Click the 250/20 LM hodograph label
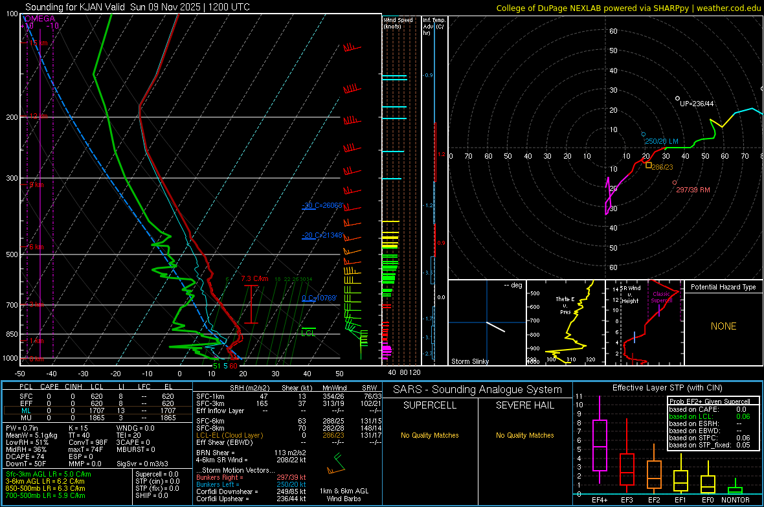Image resolution: width=764 pixels, height=507 pixels. coord(661,141)
